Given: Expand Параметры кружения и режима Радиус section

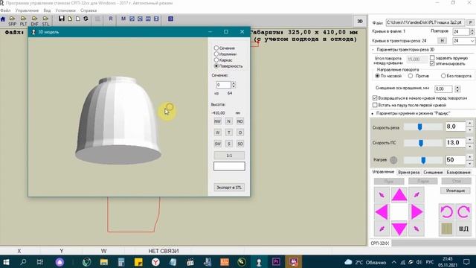Looking at the screenshot, I should tap(373, 113).
